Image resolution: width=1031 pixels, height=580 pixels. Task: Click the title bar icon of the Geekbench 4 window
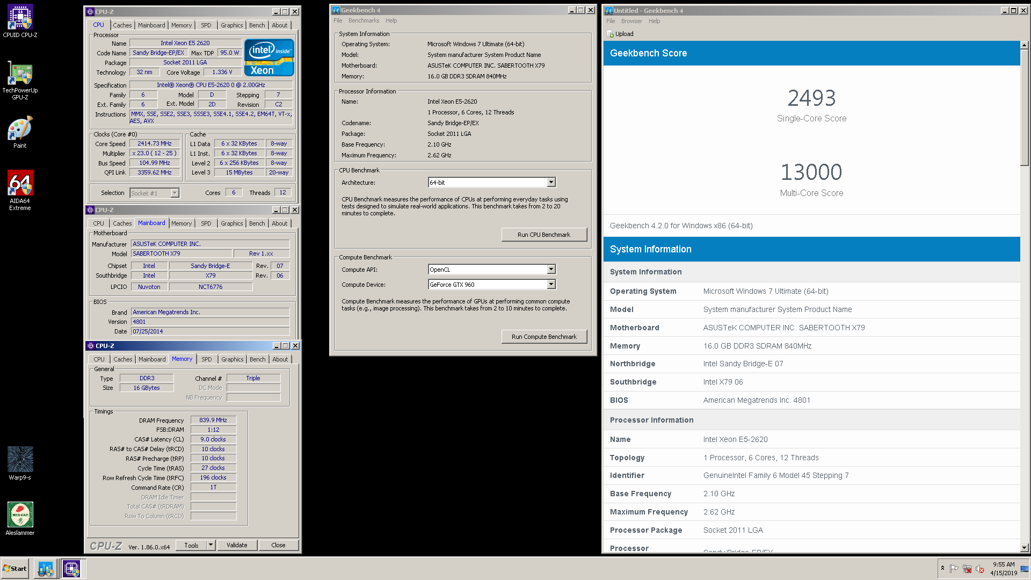coord(336,10)
